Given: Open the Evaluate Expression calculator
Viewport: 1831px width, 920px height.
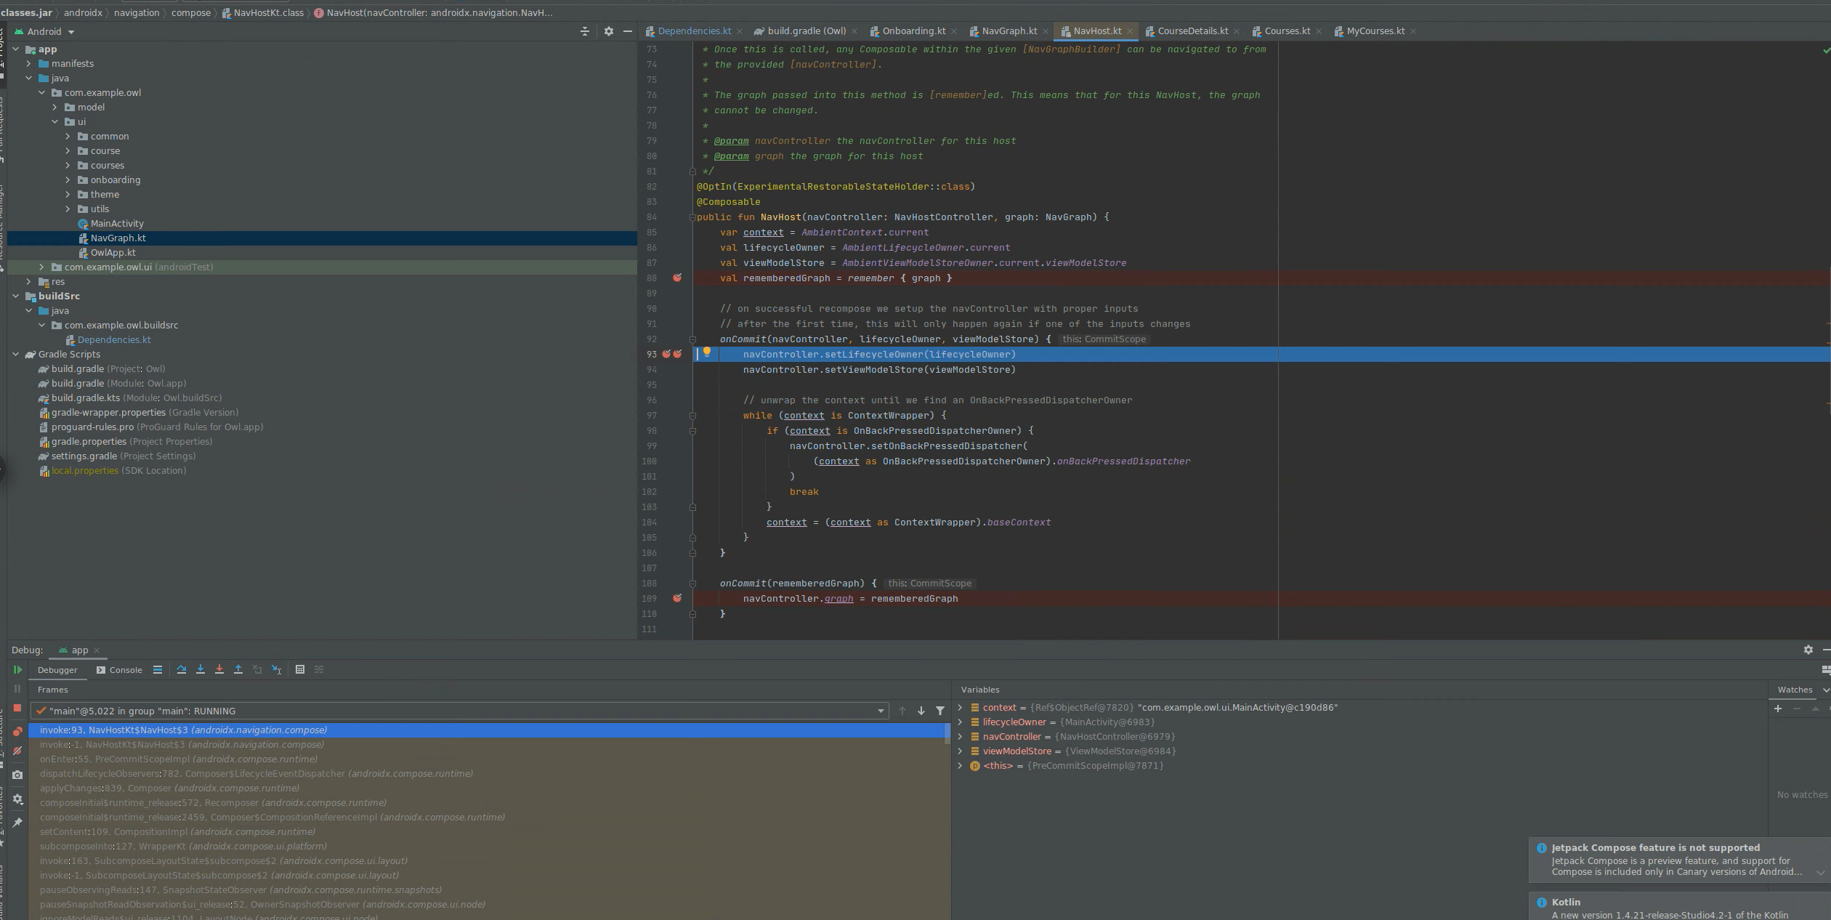Looking at the screenshot, I should [x=300, y=670].
